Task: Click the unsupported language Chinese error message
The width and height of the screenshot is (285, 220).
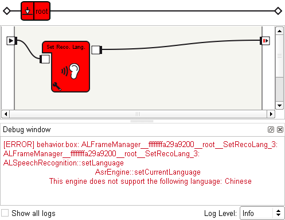Action: [150, 181]
